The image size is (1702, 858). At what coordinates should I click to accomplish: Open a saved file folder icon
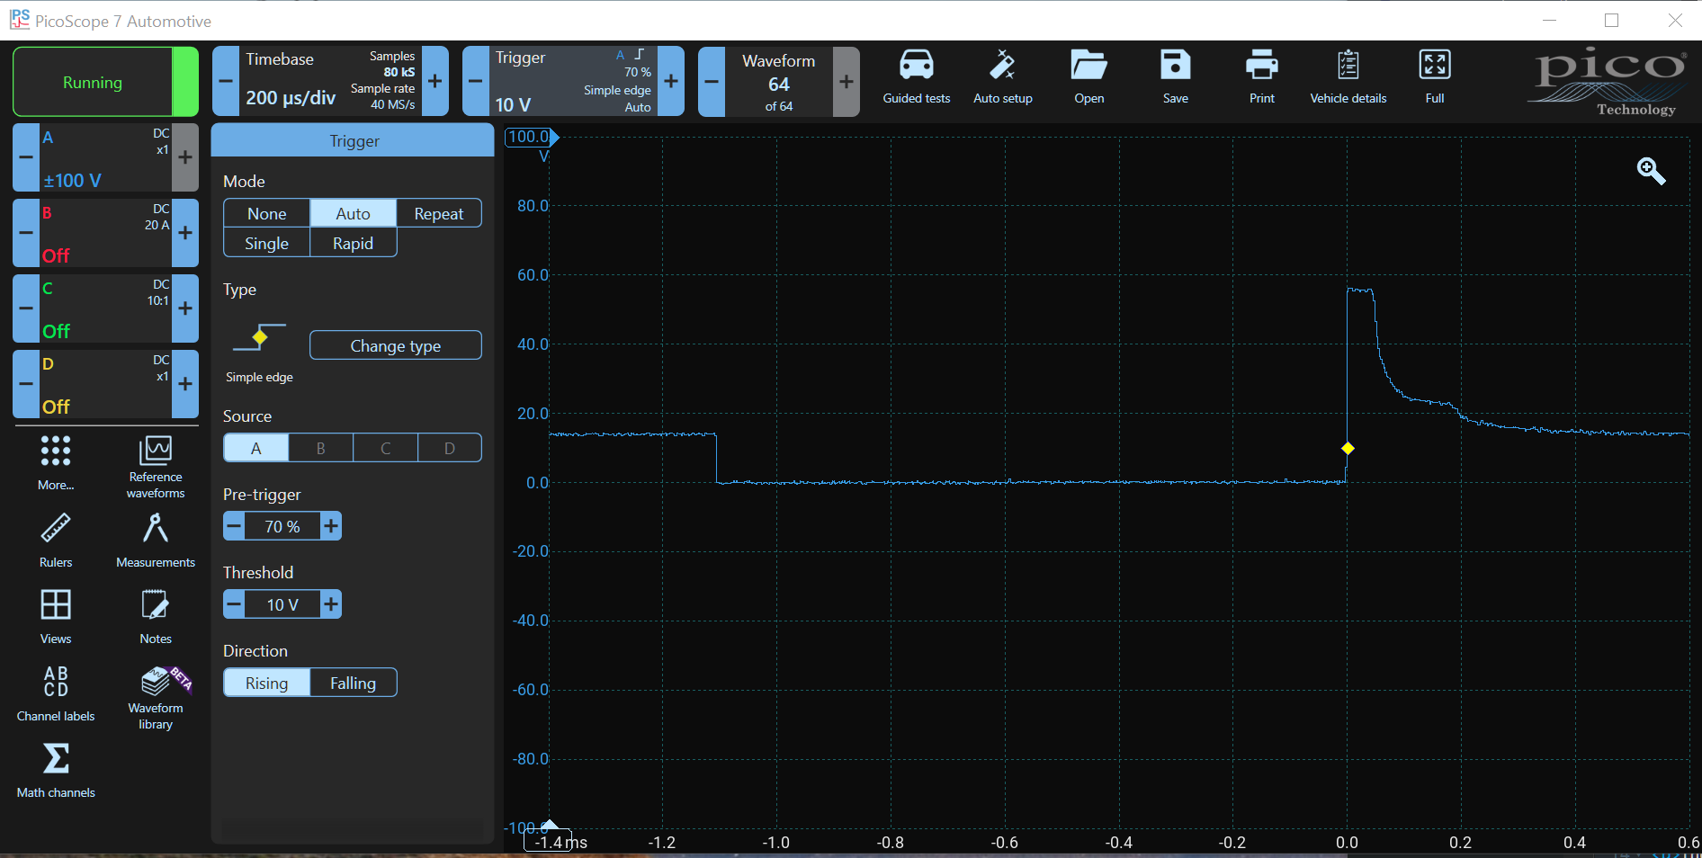[1088, 77]
